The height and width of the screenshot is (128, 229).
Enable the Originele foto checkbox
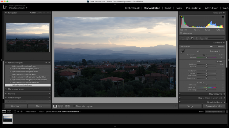[x=181, y=33]
